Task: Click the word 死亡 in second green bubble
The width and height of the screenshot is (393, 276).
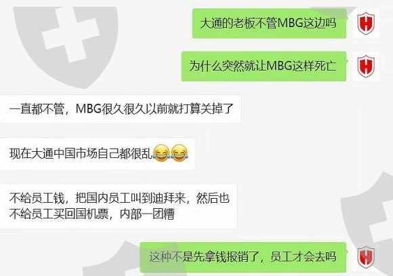Action: (x=325, y=66)
